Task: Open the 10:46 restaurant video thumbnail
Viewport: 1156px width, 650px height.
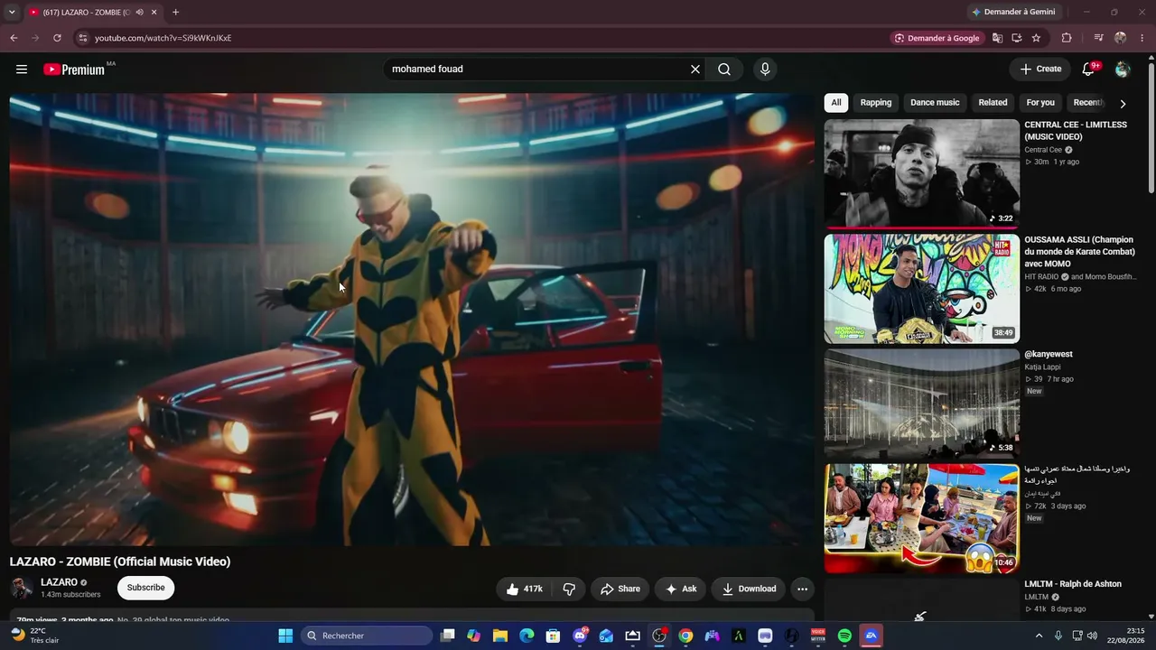Action: pyautogui.click(x=922, y=519)
